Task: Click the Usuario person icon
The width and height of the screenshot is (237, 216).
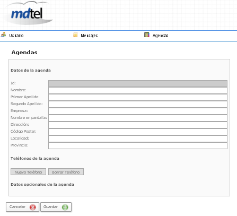Action: tap(3, 34)
